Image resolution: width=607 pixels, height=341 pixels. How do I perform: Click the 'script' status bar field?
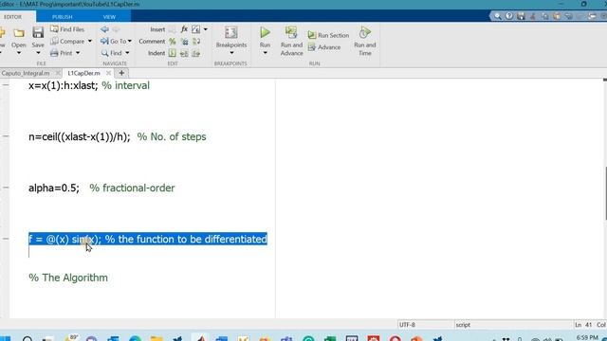coord(463,325)
